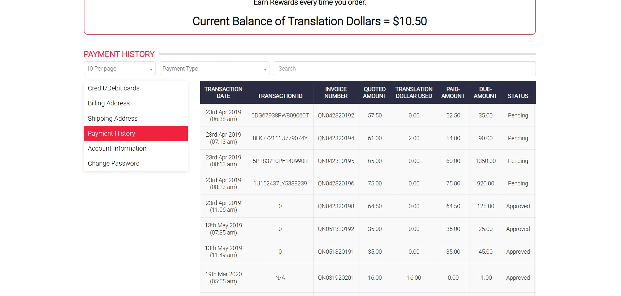Click the Due-Amount column header
Image resolution: width=621 pixels, height=296 pixels.
(x=485, y=93)
